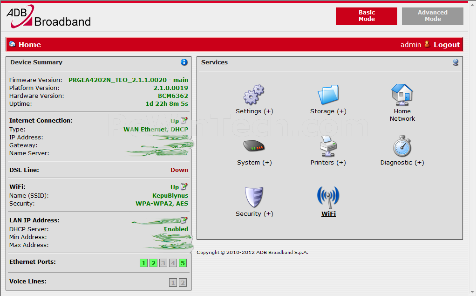This screenshot has width=476, height=296.
Task: Click the hardware version BCM6362
Action: pos(173,96)
